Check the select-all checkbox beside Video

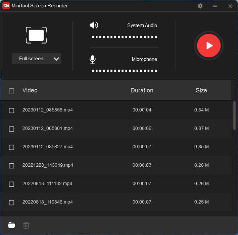[11, 91]
